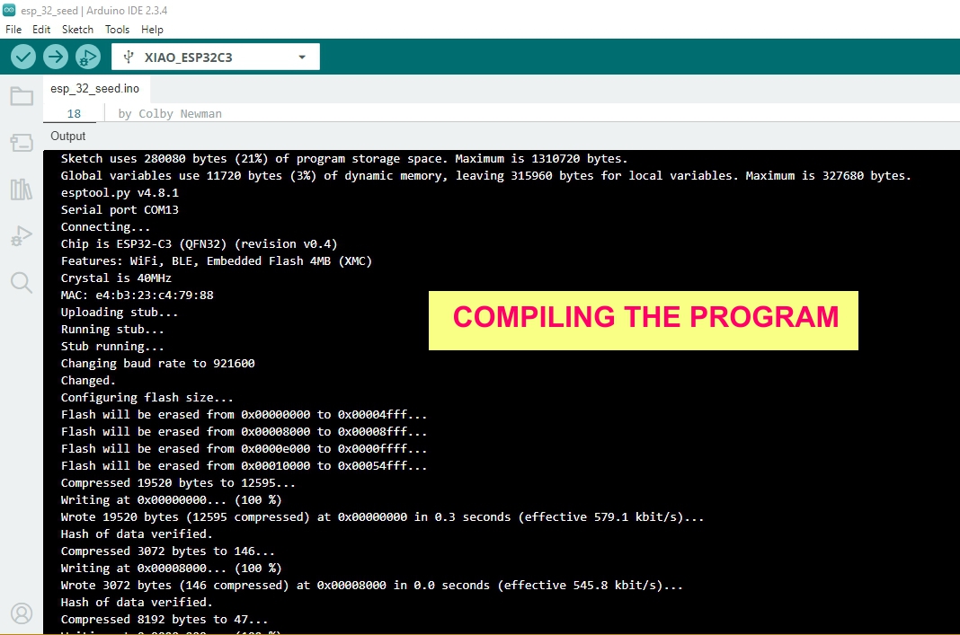Click the 'Changed.' output line

tap(88, 381)
